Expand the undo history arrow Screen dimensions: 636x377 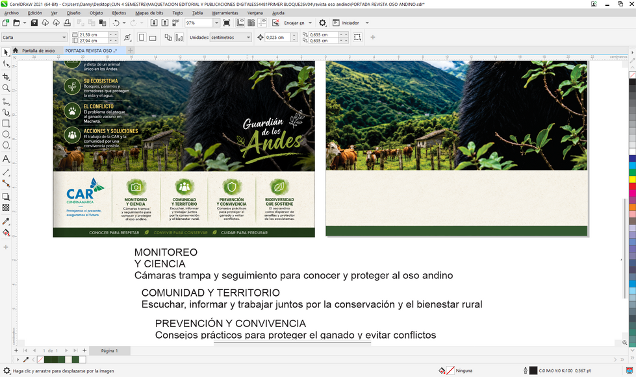click(124, 23)
